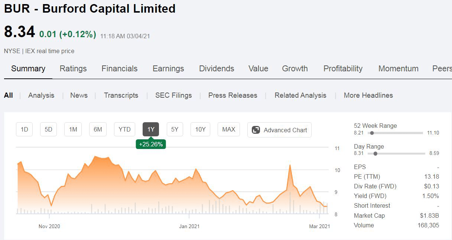This screenshot has height=240, width=452.
Task: Click the 8.34 stock price
Action: pyautogui.click(x=19, y=32)
